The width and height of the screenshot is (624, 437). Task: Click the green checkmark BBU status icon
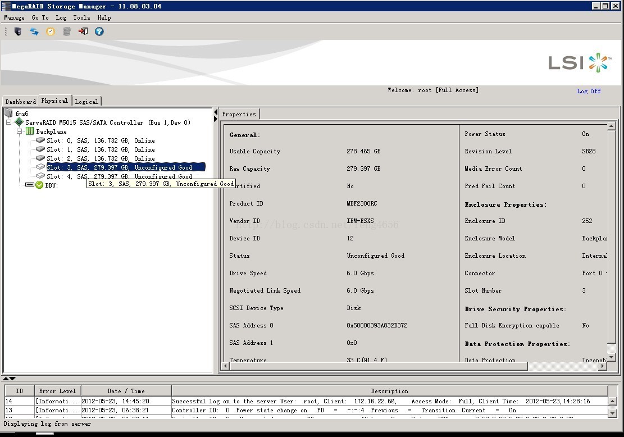[x=39, y=185]
